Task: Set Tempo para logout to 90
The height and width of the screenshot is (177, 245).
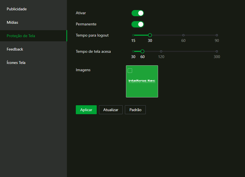Action: pyautogui.click(x=217, y=35)
